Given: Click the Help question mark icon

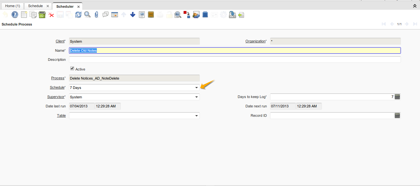Looking at the screenshot, I should [x=15, y=15].
